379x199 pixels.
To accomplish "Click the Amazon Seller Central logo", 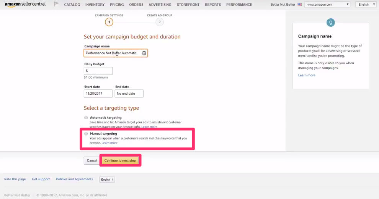I will tap(25, 4).
